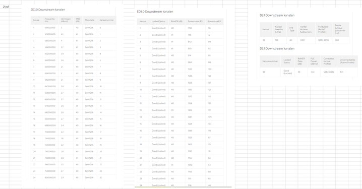Click the D3.1 Downstream kanalen title above the FFT Type table
Image resolution: width=362 pixels, height=189 pixels.
click(277, 15)
